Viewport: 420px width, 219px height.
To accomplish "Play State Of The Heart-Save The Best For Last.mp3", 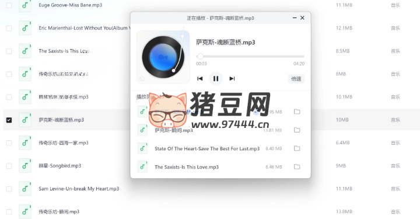I will 207,148.
